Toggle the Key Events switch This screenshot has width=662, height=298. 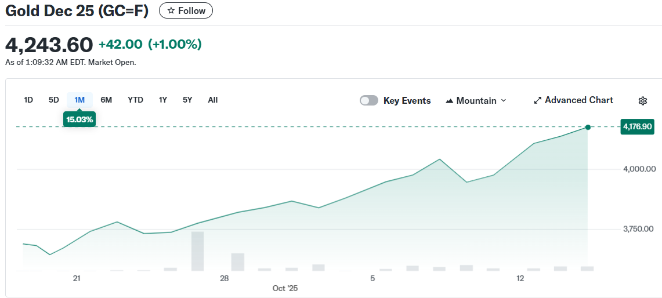pos(369,100)
